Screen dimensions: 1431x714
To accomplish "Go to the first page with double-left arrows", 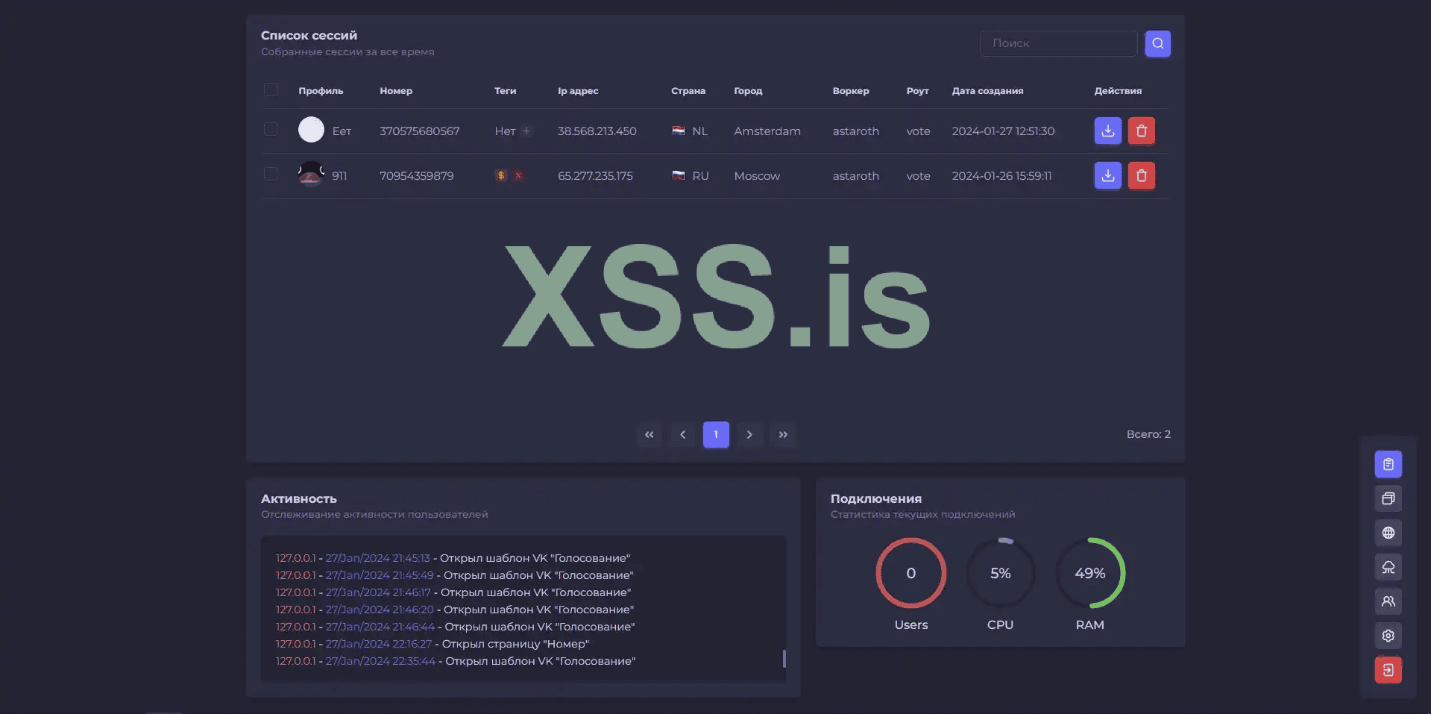I will click(x=649, y=434).
